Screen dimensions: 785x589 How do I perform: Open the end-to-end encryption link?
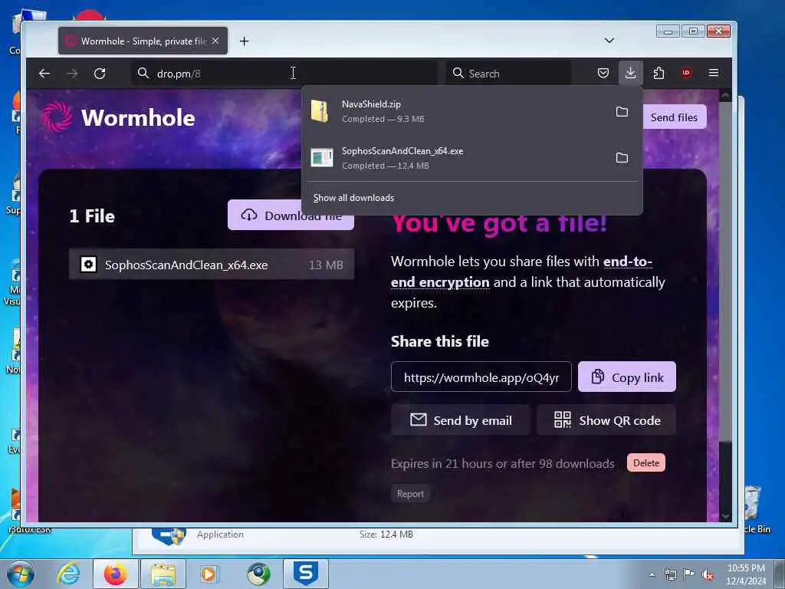click(x=521, y=272)
